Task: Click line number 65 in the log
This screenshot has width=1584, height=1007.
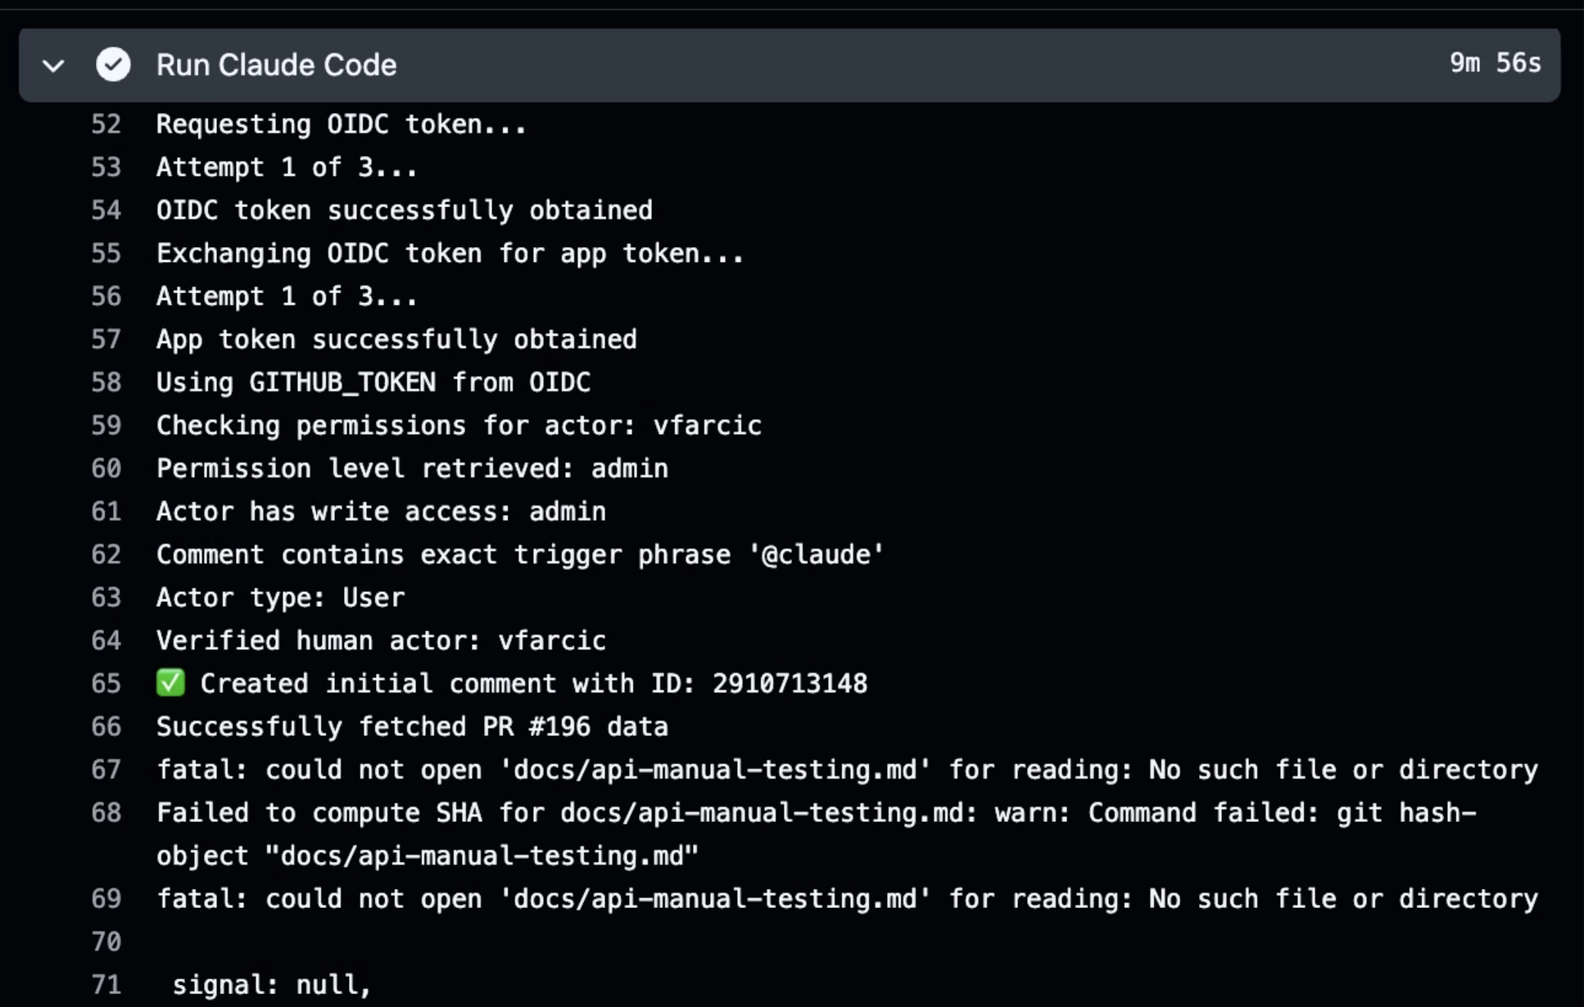Action: pos(106,684)
